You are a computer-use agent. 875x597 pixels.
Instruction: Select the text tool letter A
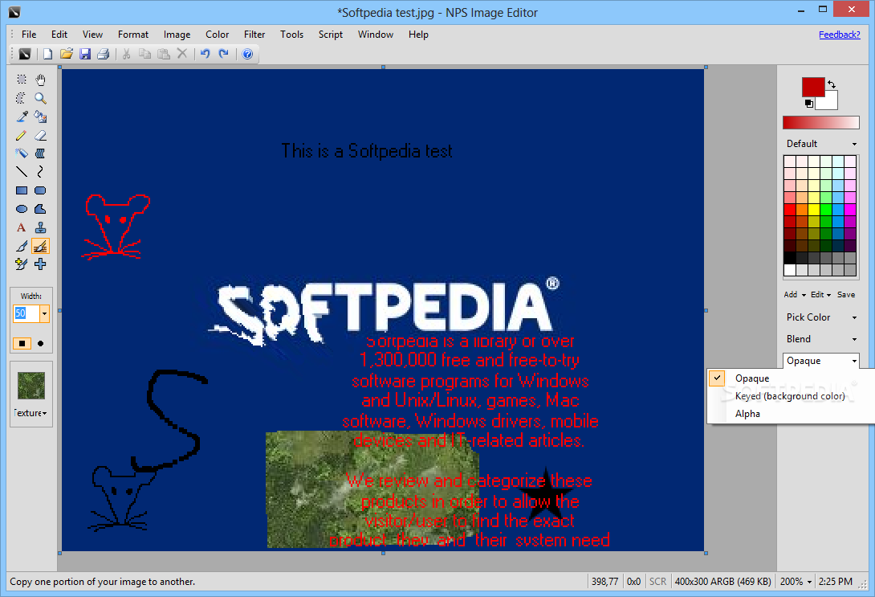click(21, 227)
